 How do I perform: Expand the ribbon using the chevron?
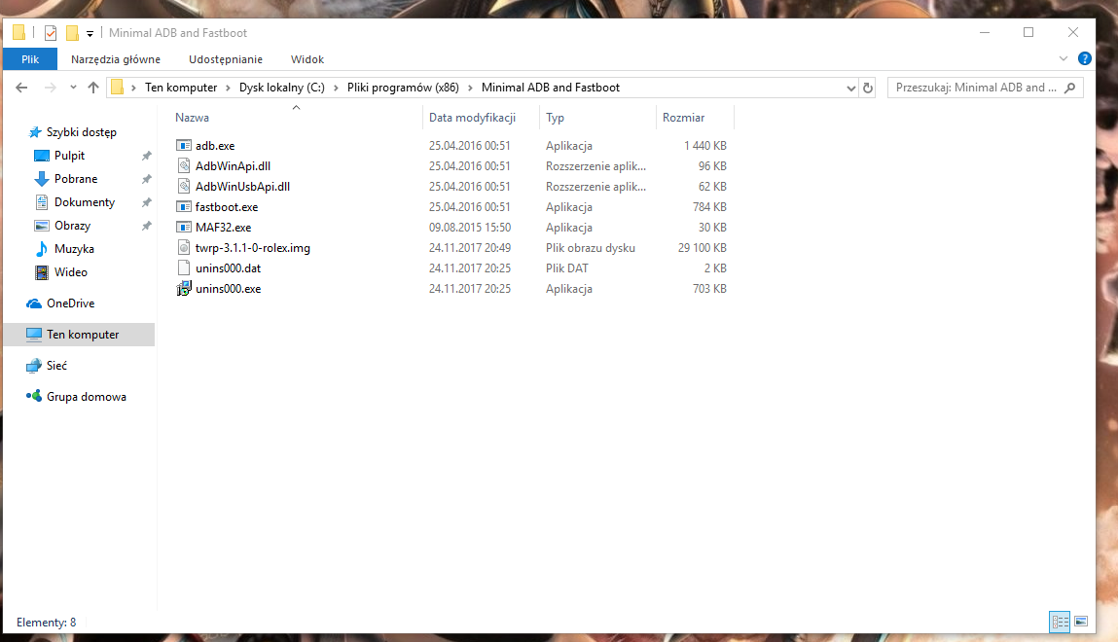pyautogui.click(x=1064, y=59)
